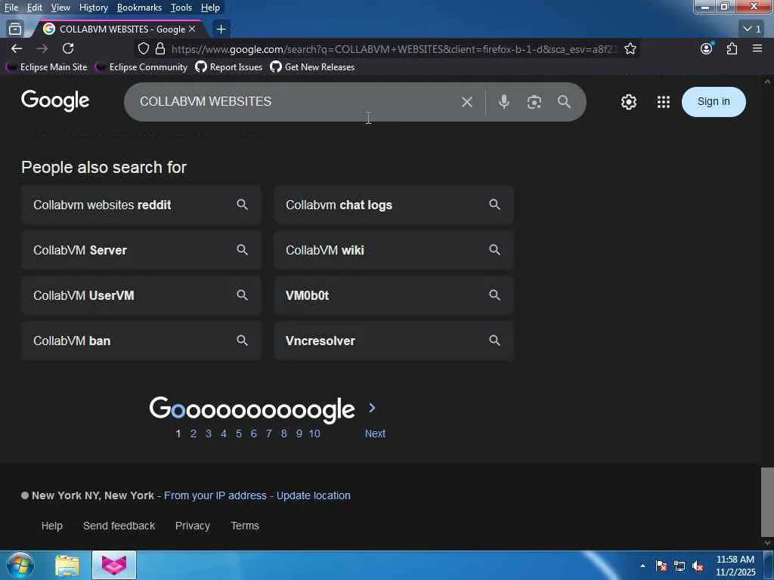Click the page vertical scrollbar thumb

[x=767, y=501]
